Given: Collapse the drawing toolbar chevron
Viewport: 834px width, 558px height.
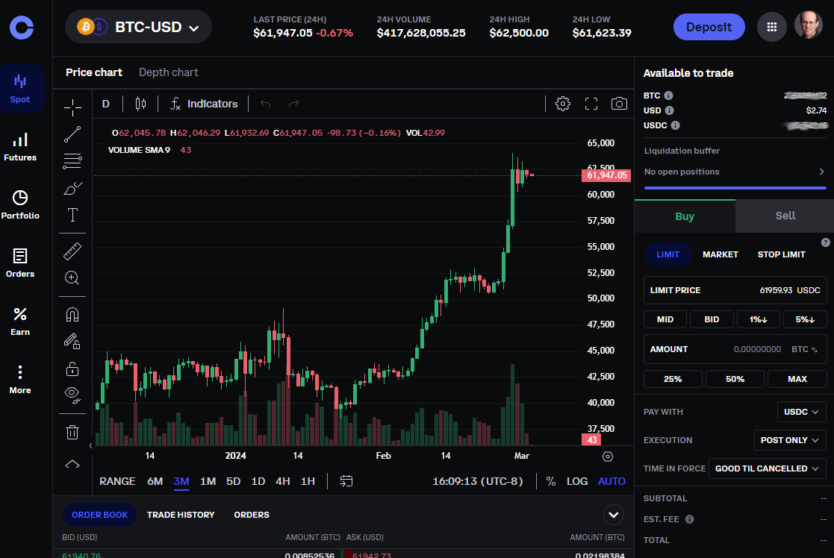Looking at the screenshot, I should (72, 465).
